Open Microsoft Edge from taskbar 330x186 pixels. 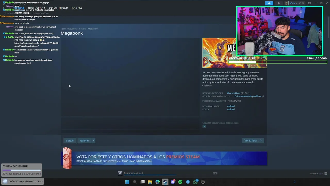[x=158, y=182]
